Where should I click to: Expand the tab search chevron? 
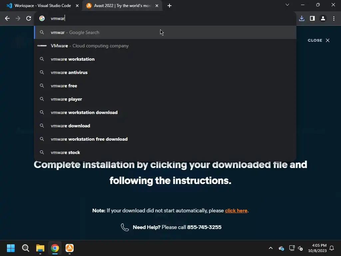point(287,5)
